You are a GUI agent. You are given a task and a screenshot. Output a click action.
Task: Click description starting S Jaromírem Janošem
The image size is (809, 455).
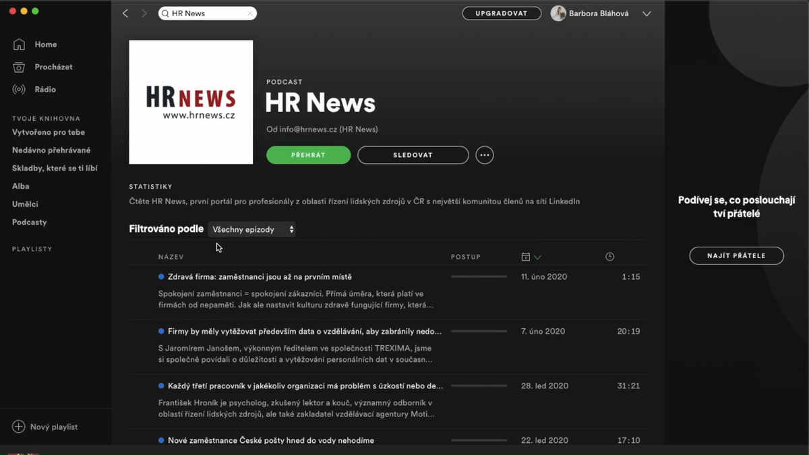point(296,354)
